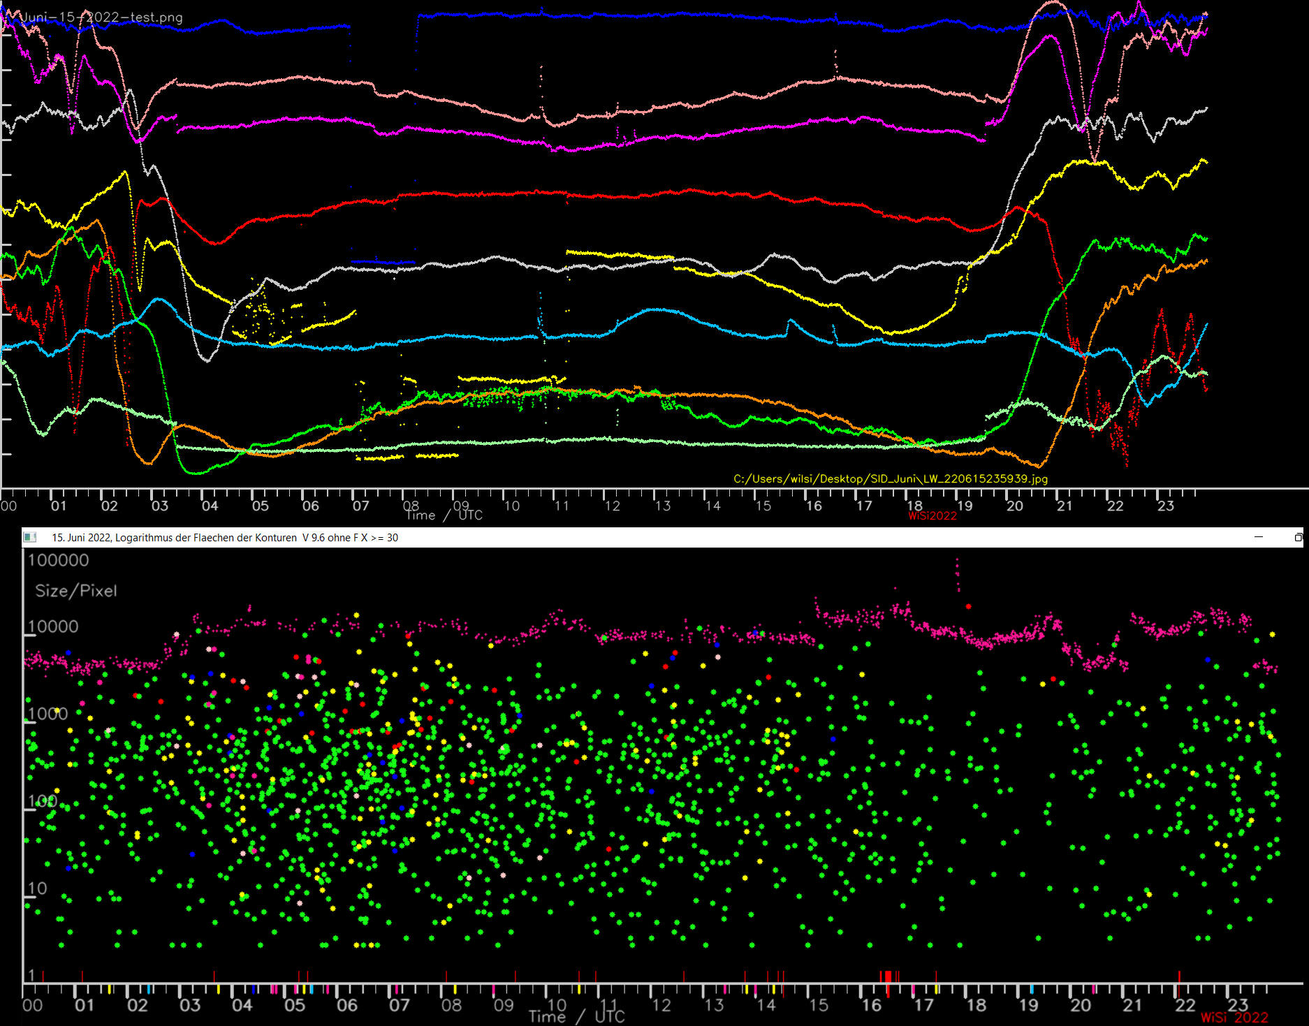
Task: Click the '10' y-axis value
Action: pos(38,888)
